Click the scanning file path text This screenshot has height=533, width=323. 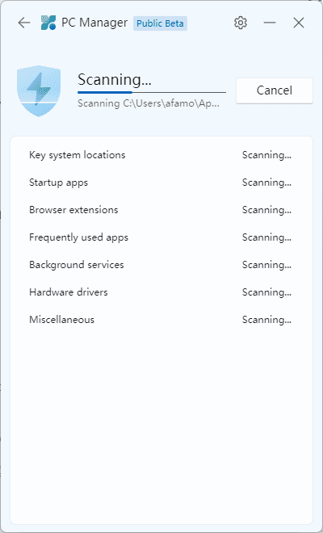(149, 103)
